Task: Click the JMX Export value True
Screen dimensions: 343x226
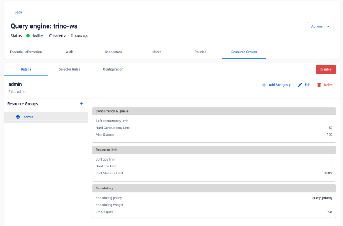Action: point(329,212)
